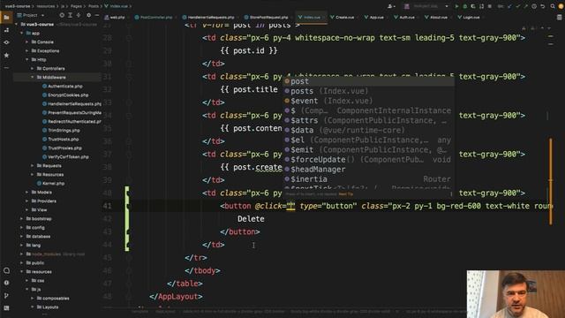
Task: Open the Problems exclamation icon in sidebar
Action: click(x=6, y=283)
